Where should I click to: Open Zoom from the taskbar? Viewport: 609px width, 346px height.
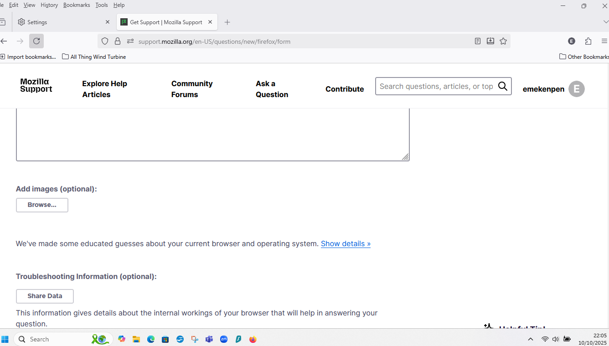point(224,339)
